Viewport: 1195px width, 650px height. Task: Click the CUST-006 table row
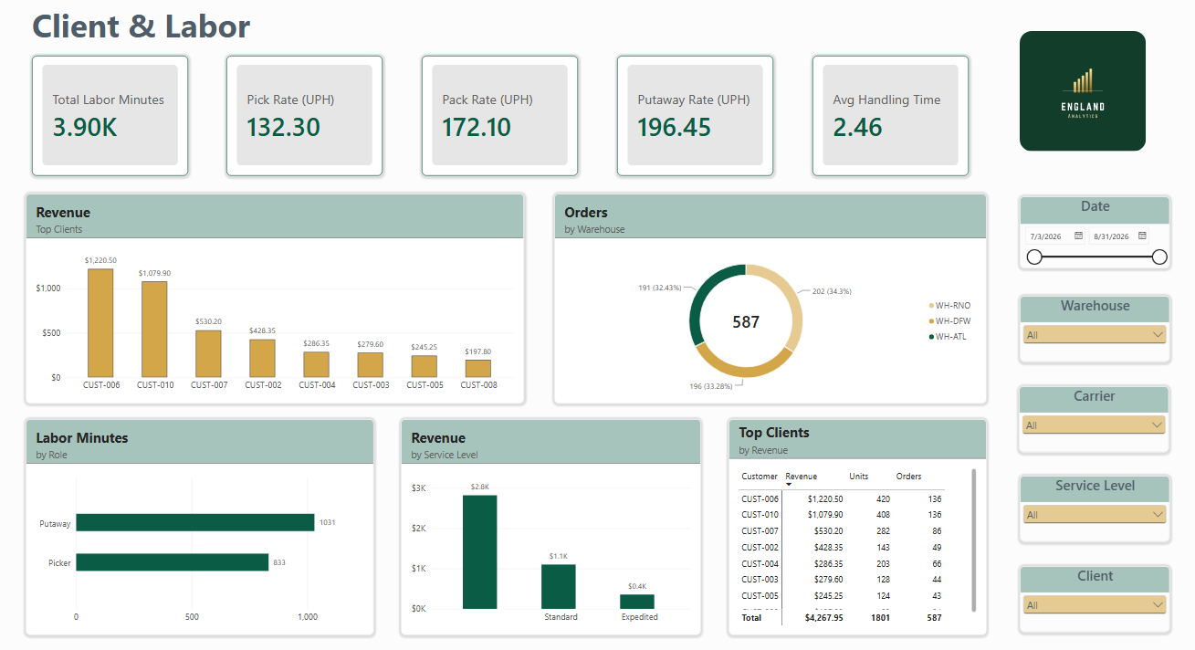(843, 499)
